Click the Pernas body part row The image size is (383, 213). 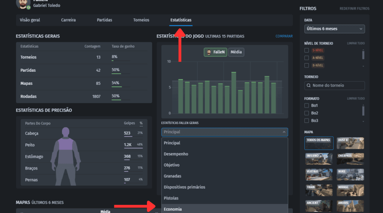[x=84, y=180]
